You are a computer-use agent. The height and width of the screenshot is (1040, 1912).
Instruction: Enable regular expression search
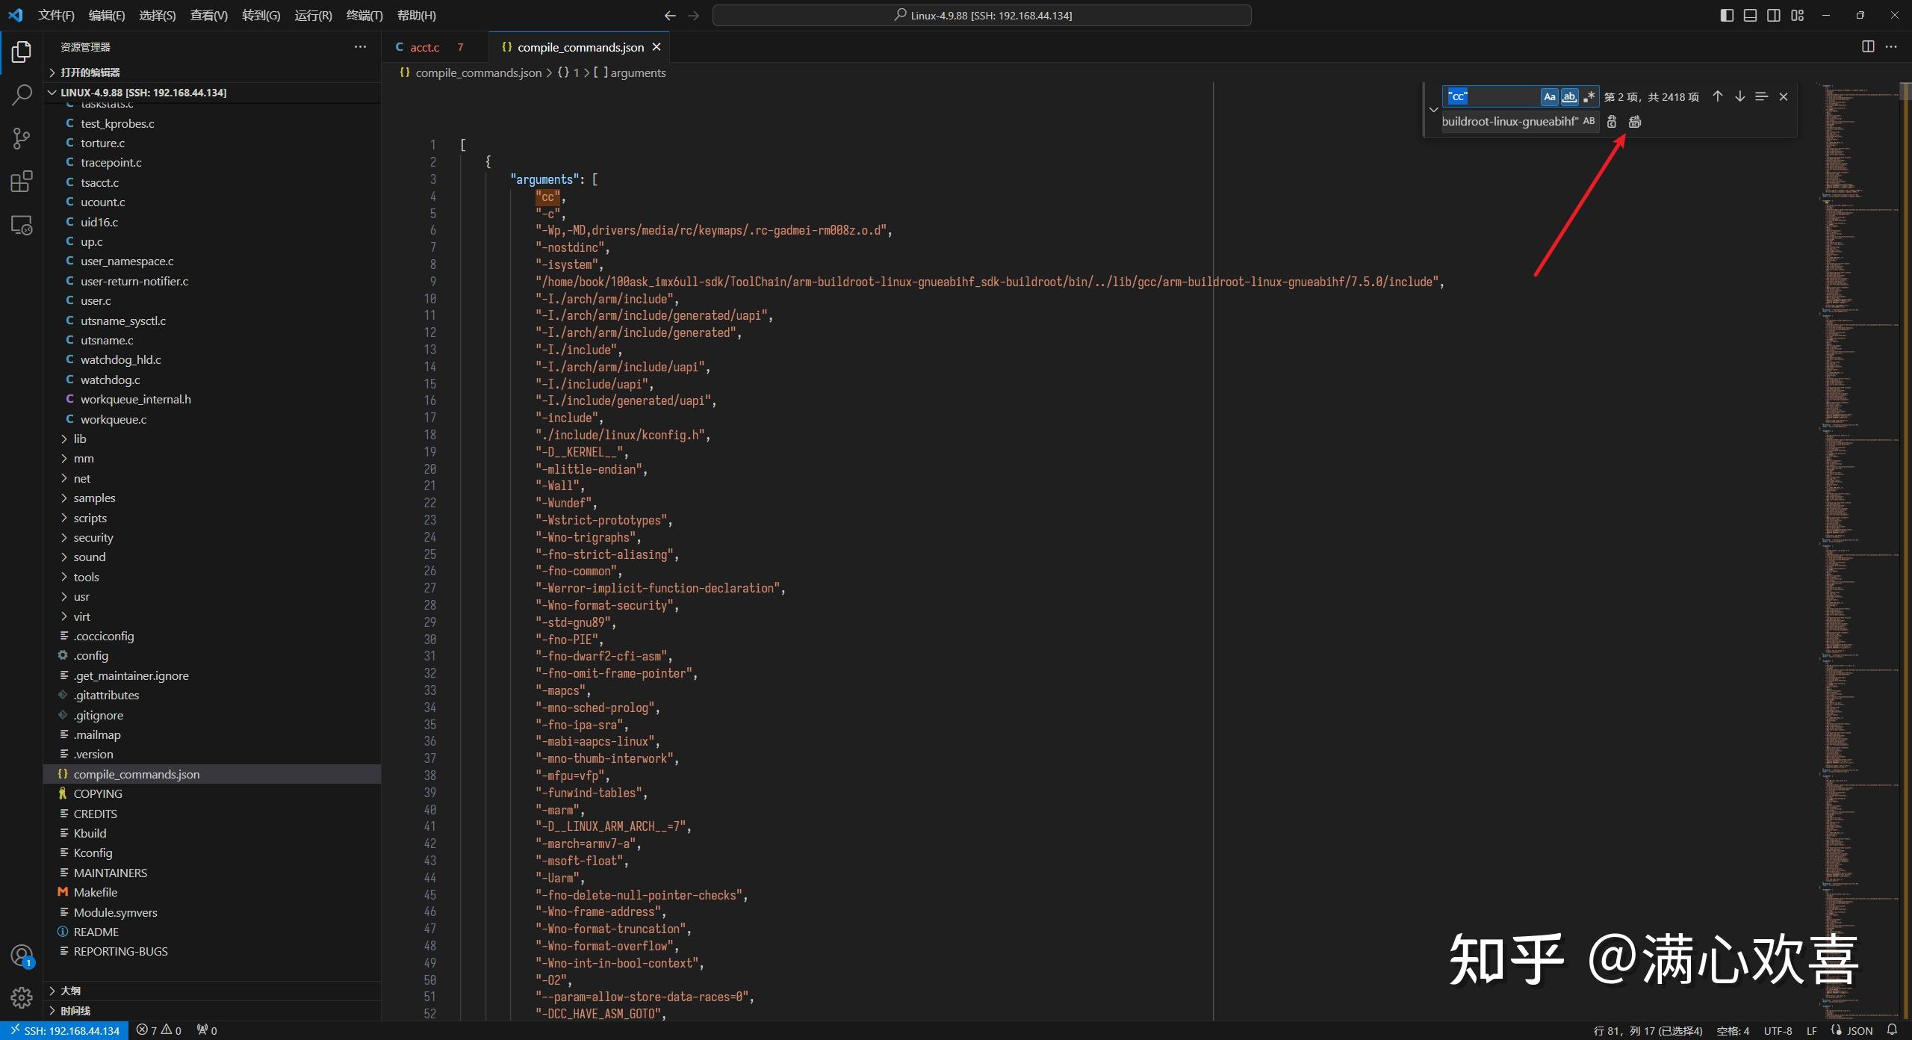(x=1589, y=96)
